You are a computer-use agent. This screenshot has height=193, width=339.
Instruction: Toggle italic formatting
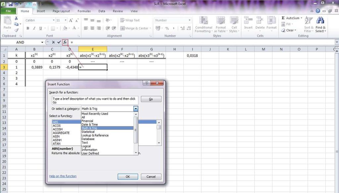34,28
